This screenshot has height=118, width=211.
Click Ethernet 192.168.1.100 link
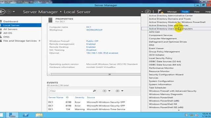[x=102, y=53]
